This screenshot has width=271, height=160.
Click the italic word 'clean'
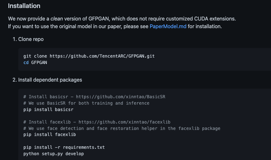pos(56,19)
